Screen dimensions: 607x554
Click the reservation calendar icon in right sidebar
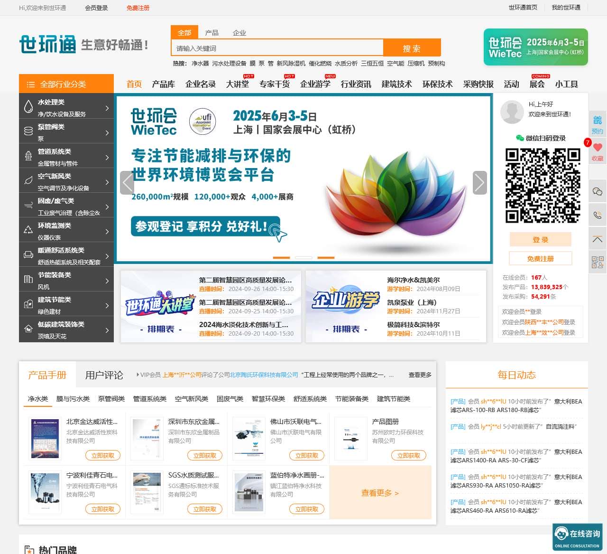[x=597, y=121]
